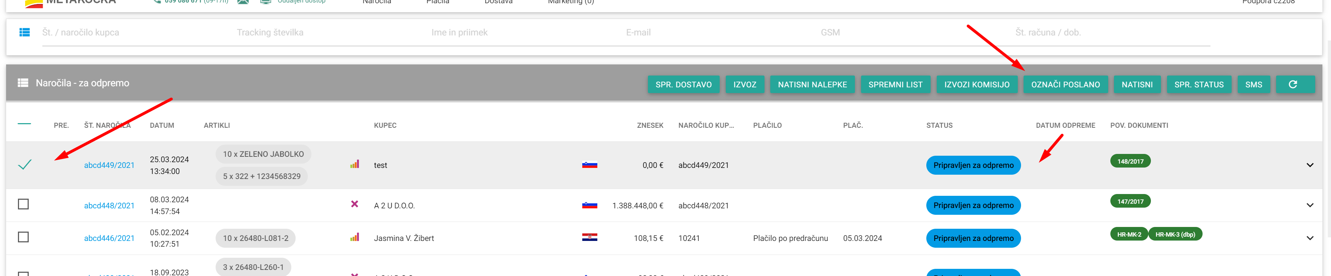
Task: Click status 'Pripravljen za odpremo' for abcd446/2021
Action: pos(973,238)
